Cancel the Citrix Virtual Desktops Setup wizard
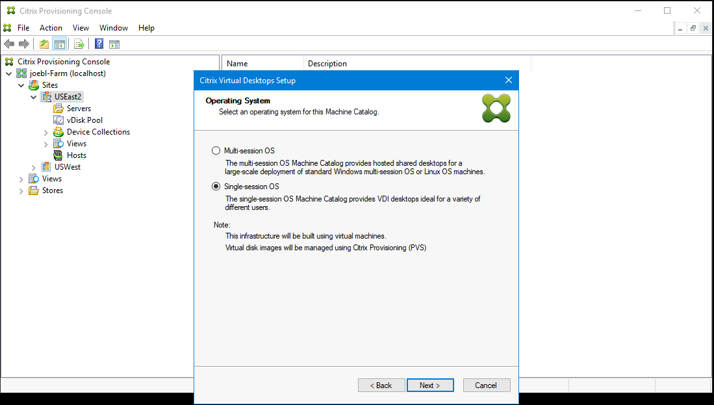This screenshot has height=405, width=714. point(486,385)
